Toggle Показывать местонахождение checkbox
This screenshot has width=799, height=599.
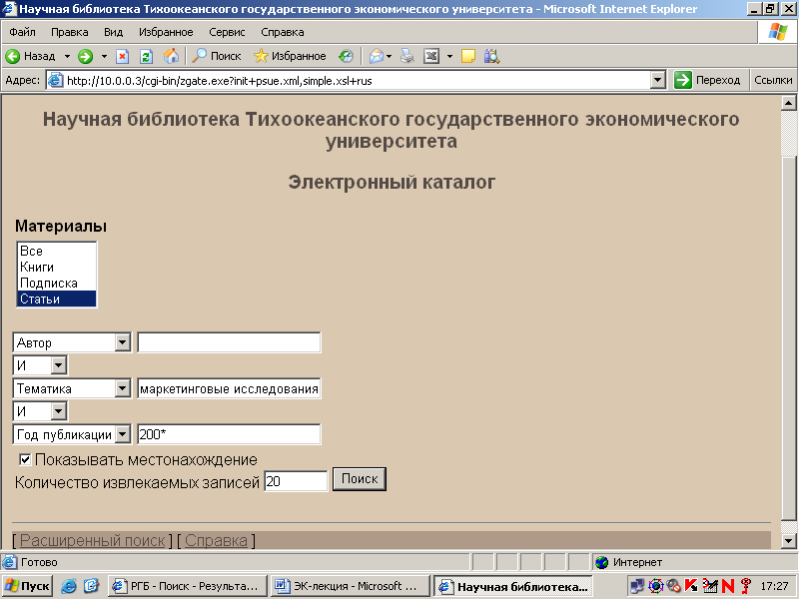tap(24, 460)
